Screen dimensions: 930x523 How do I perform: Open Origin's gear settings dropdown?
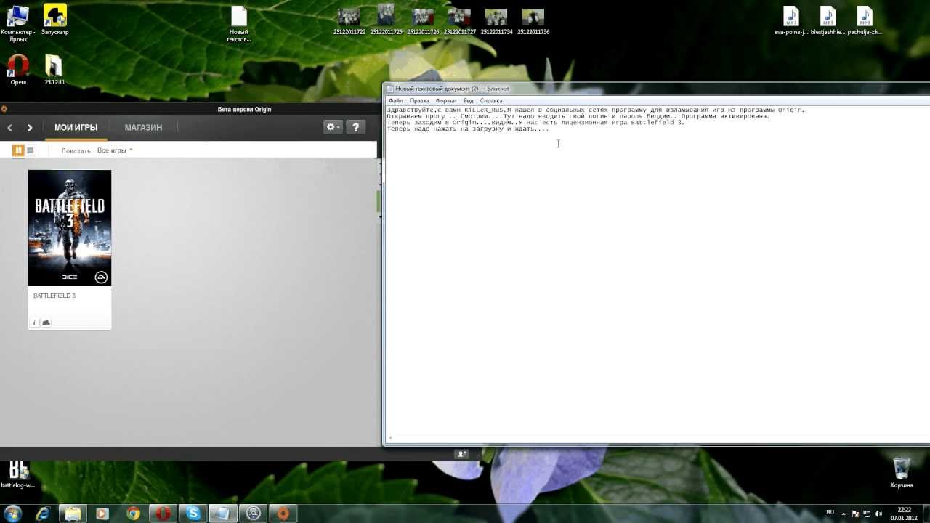333,127
